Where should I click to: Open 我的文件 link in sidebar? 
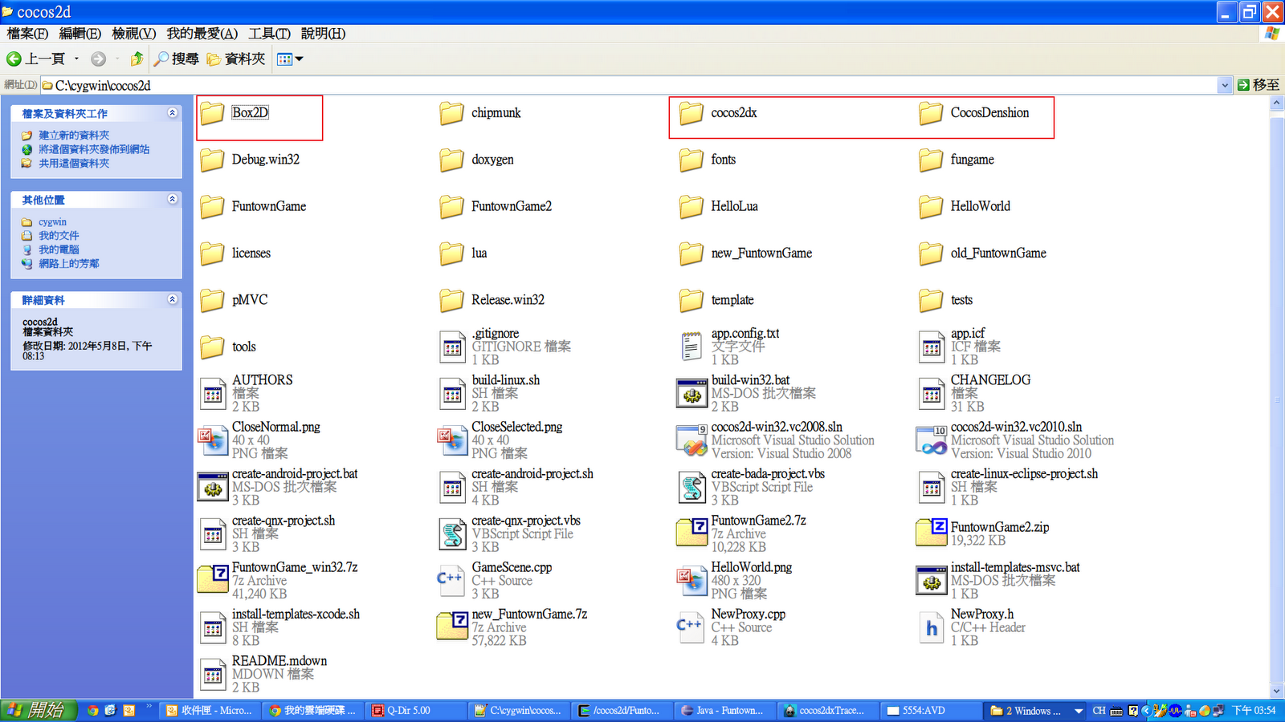coord(59,236)
